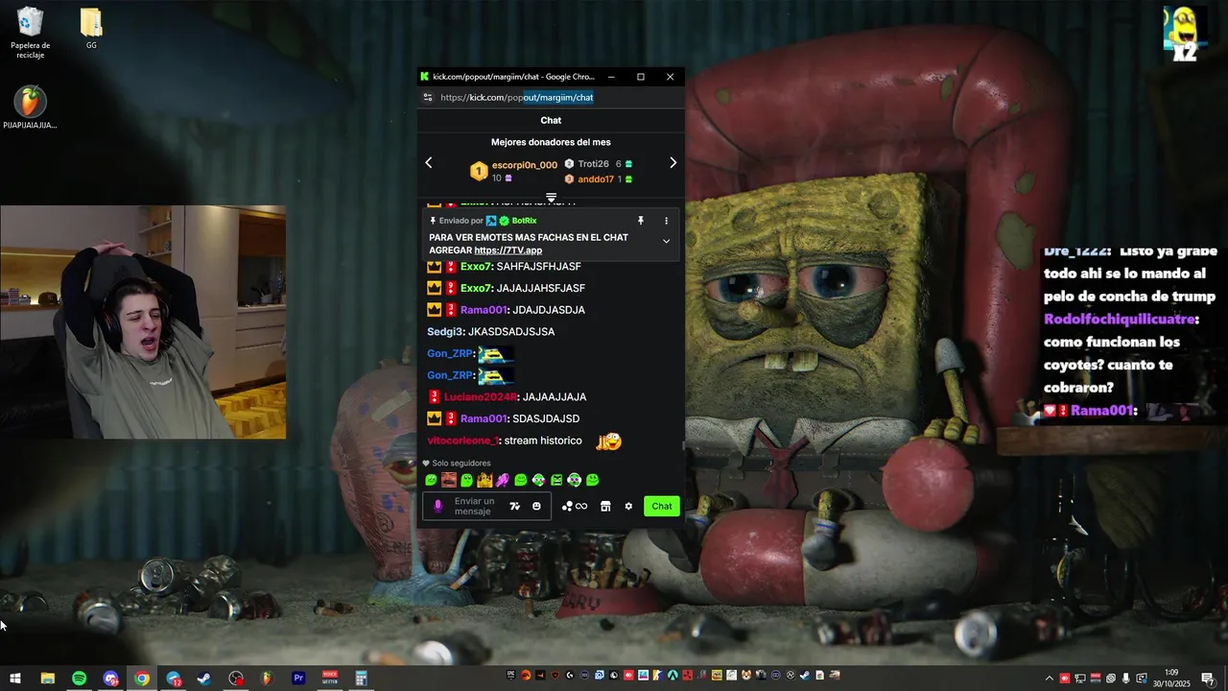The width and height of the screenshot is (1228, 691).
Task: Open escorpi0n_000 top donor profile
Action: tap(524, 165)
